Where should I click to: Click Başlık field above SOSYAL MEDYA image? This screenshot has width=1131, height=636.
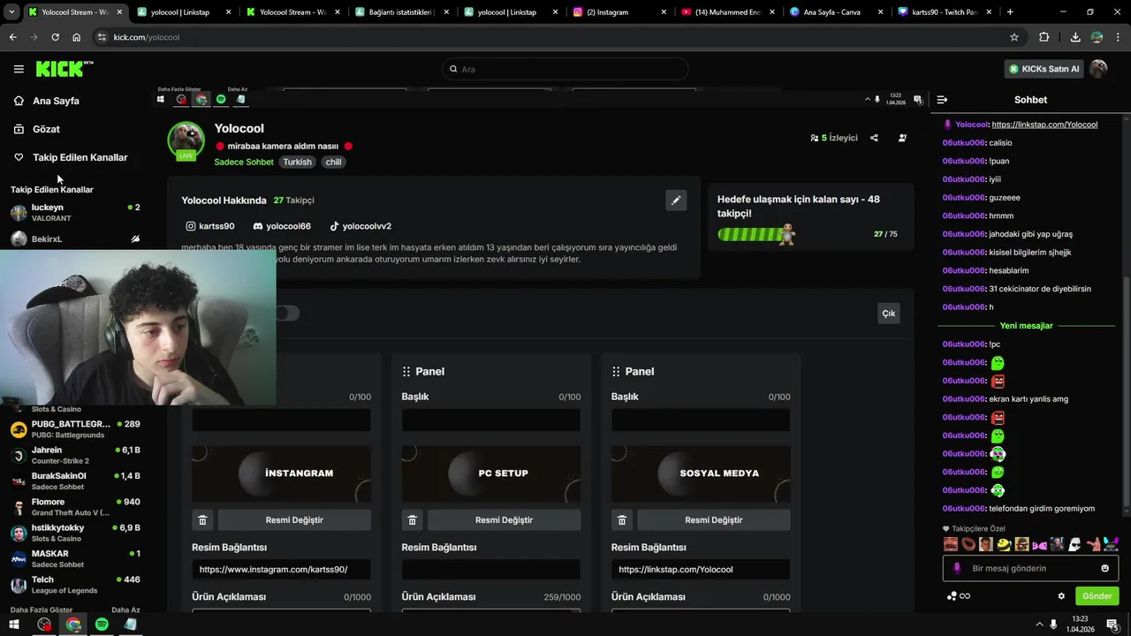[701, 420]
